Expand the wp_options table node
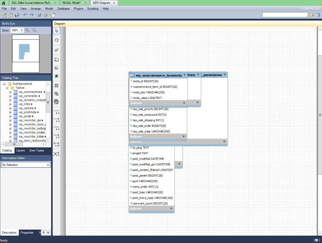Image resolution: width=322 pixels, height=243 pixels. click(x=10, y=108)
